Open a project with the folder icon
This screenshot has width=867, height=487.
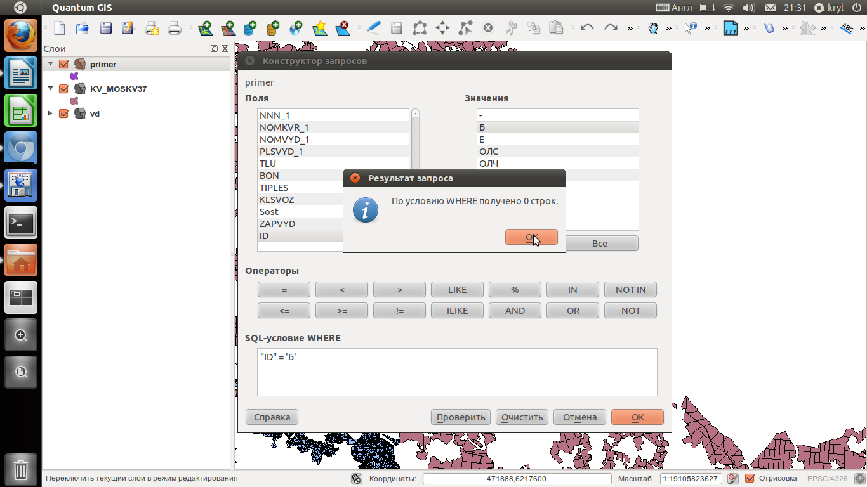[82, 28]
